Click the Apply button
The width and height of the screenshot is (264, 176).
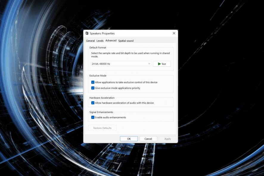167,139
